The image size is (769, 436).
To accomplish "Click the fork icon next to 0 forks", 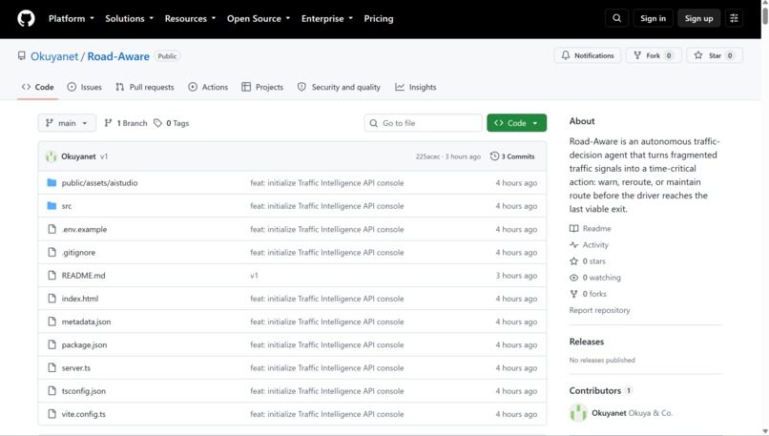I will (x=573, y=294).
